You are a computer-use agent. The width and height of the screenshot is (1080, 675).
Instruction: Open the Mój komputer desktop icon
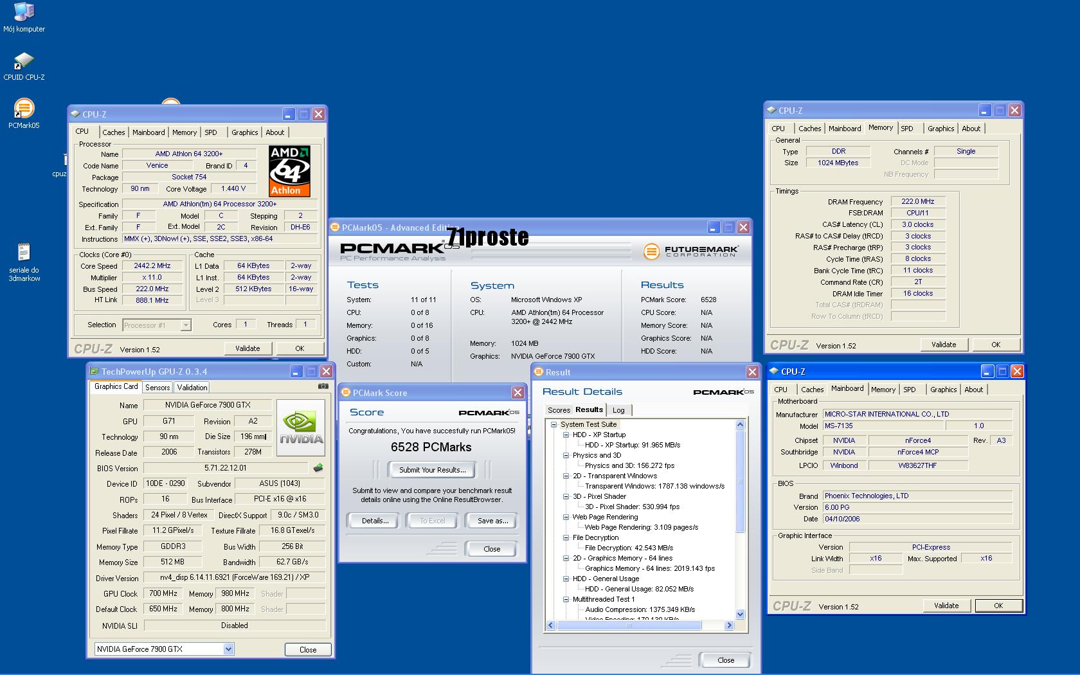tap(24, 17)
